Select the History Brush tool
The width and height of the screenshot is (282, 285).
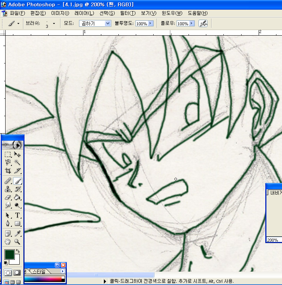pos(17,189)
